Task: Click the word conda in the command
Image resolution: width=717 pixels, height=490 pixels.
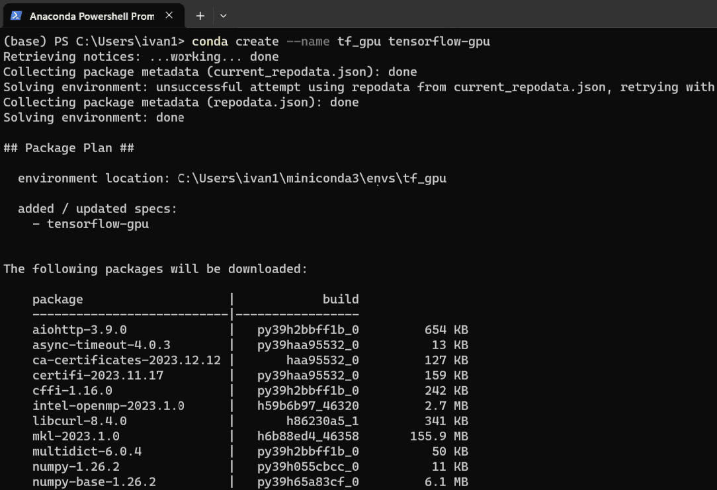Action: tap(210, 42)
